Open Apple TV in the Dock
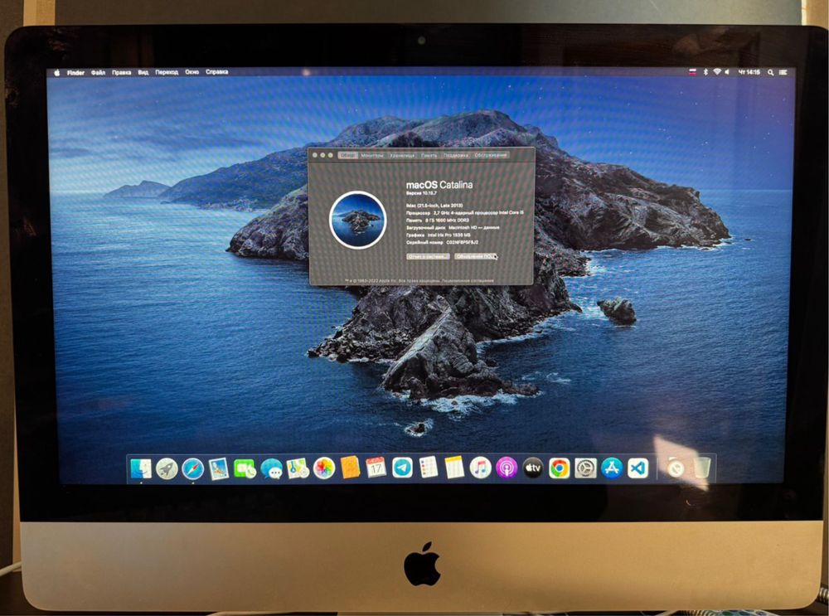 pyautogui.click(x=532, y=468)
